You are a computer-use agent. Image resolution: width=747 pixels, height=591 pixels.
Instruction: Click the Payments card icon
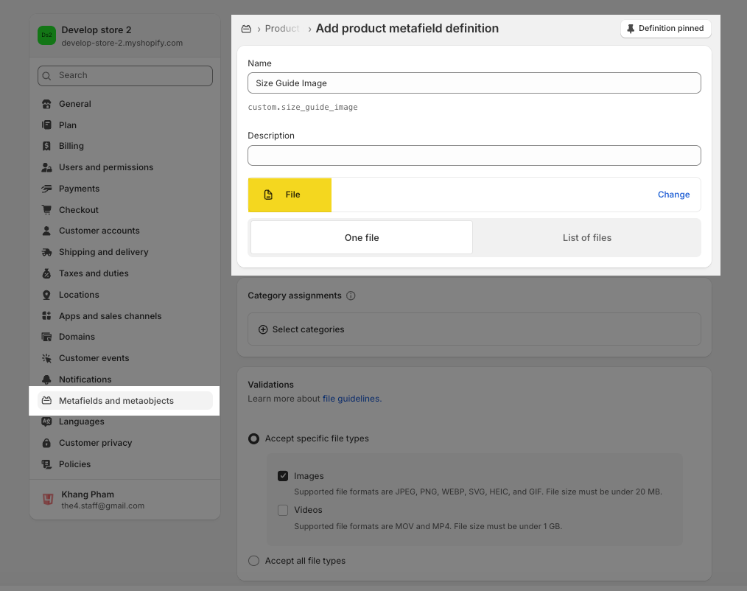coord(46,189)
